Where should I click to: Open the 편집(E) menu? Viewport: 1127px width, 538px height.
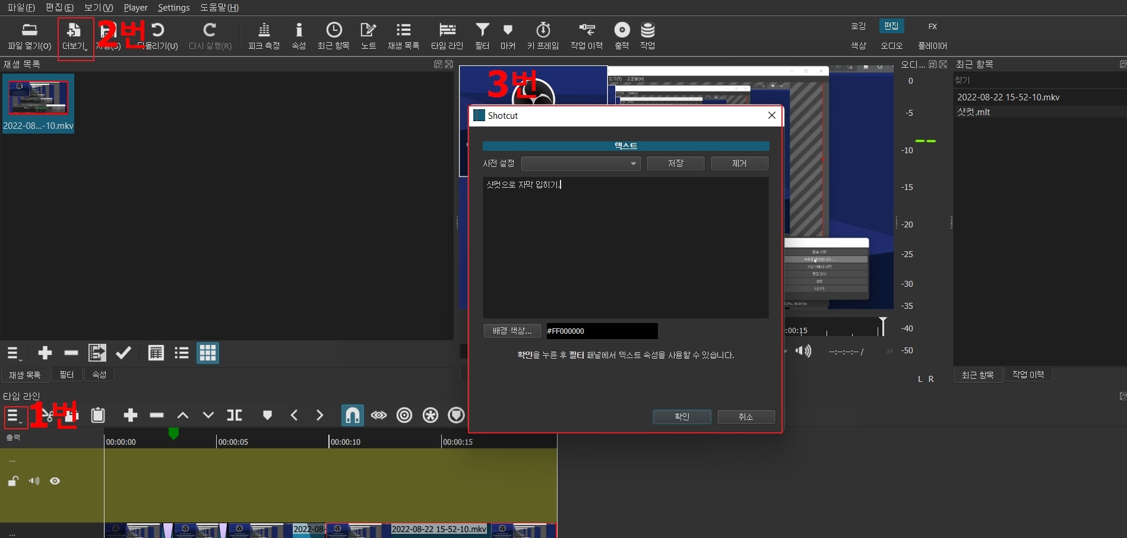coord(59,8)
